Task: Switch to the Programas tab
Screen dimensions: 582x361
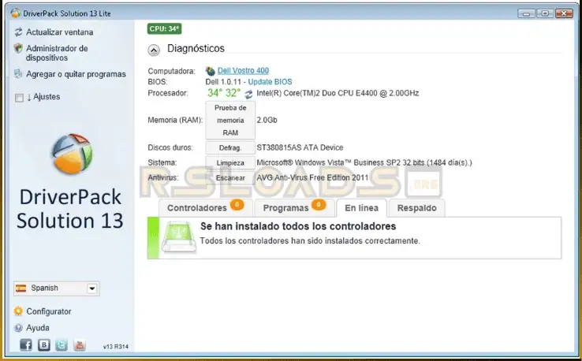Action: click(294, 208)
